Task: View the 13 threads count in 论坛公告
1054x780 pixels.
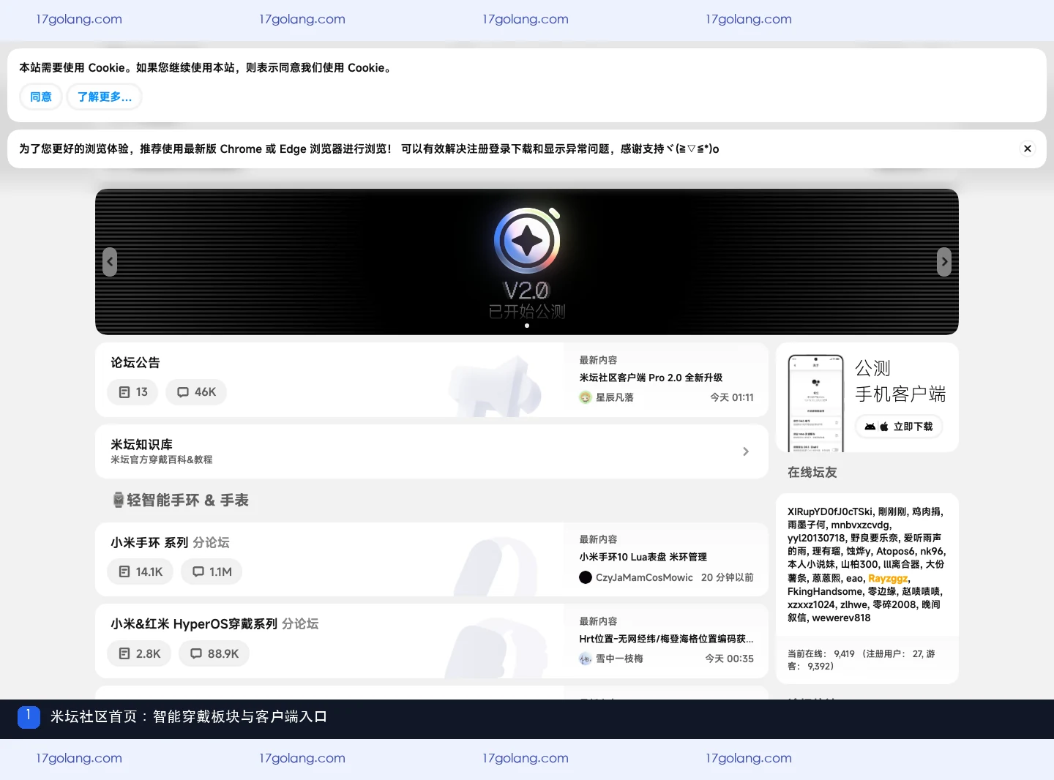Action: pyautogui.click(x=132, y=392)
